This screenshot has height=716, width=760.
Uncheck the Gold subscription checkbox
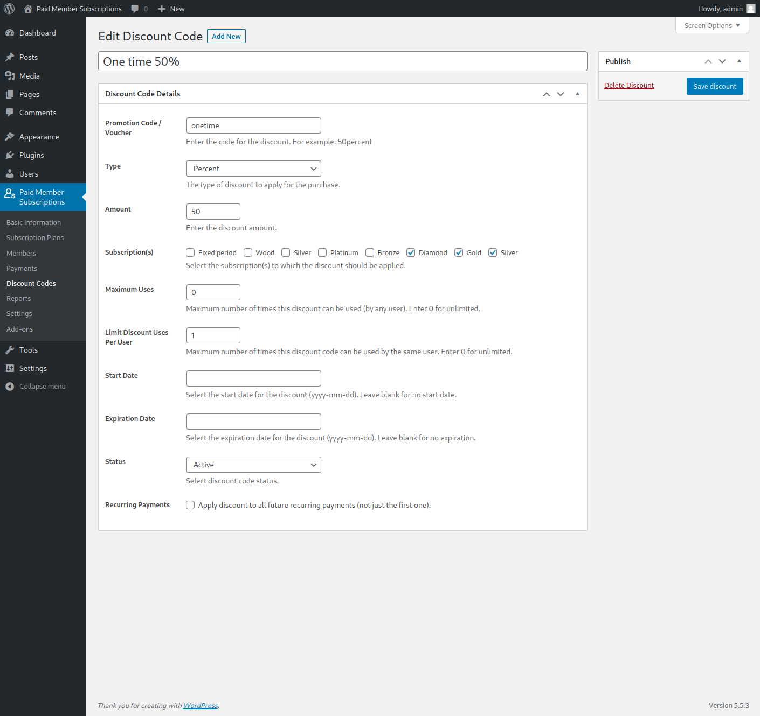coord(459,252)
